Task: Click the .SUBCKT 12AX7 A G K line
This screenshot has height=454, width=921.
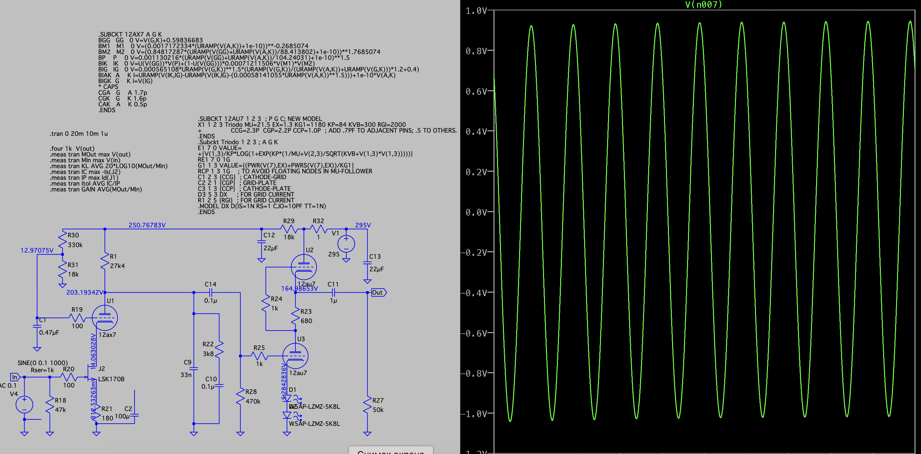Action: point(130,34)
